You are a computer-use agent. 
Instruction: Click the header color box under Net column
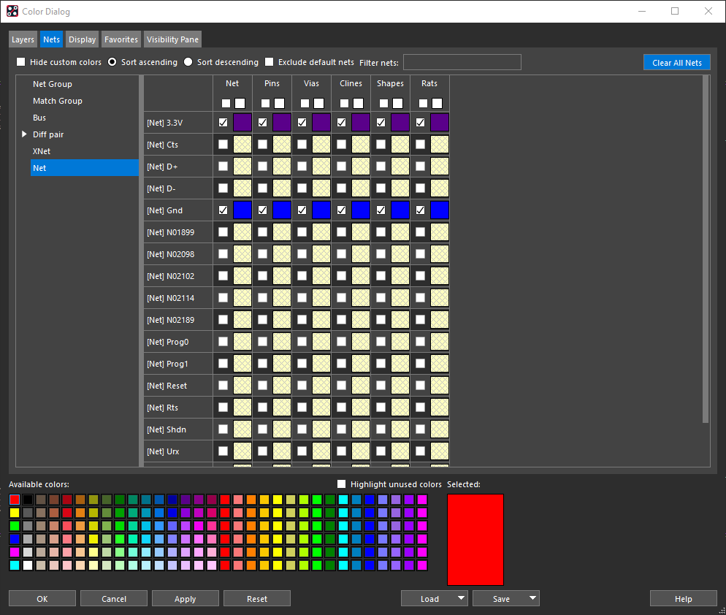(x=240, y=103)
